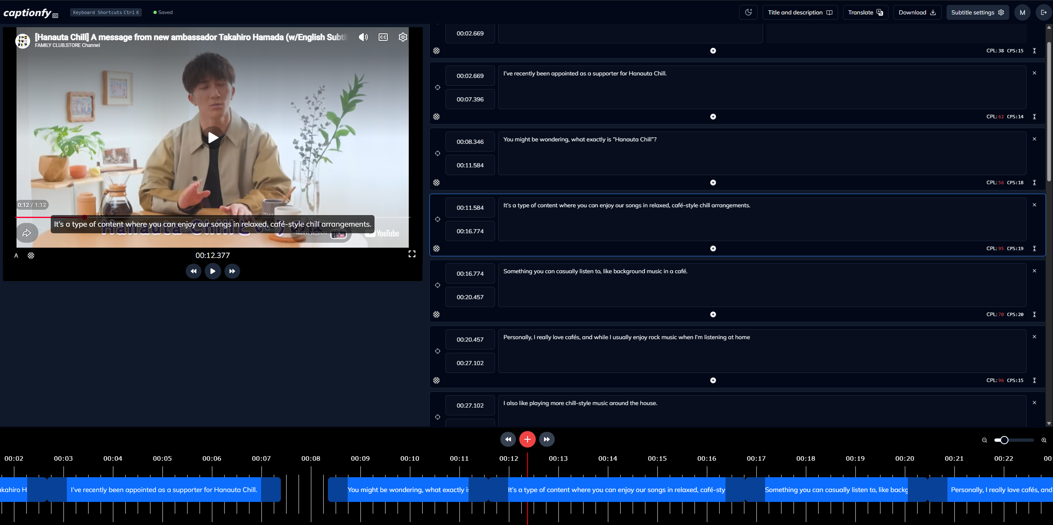This screenshot has width=1053, height=525.
Task: Click the red add subtitle button
Action: (527, 439)
